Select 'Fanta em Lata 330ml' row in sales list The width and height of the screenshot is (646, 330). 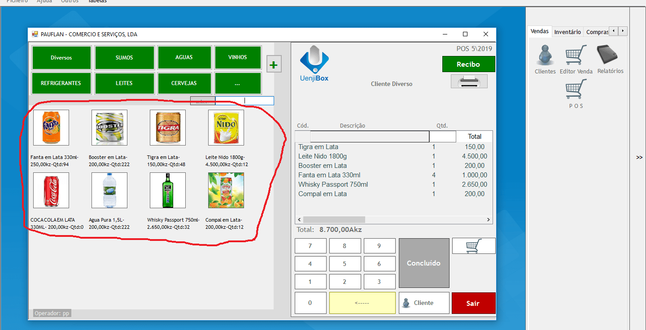393,175
